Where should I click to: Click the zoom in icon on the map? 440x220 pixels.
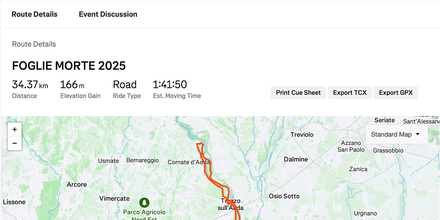[14, 129]
